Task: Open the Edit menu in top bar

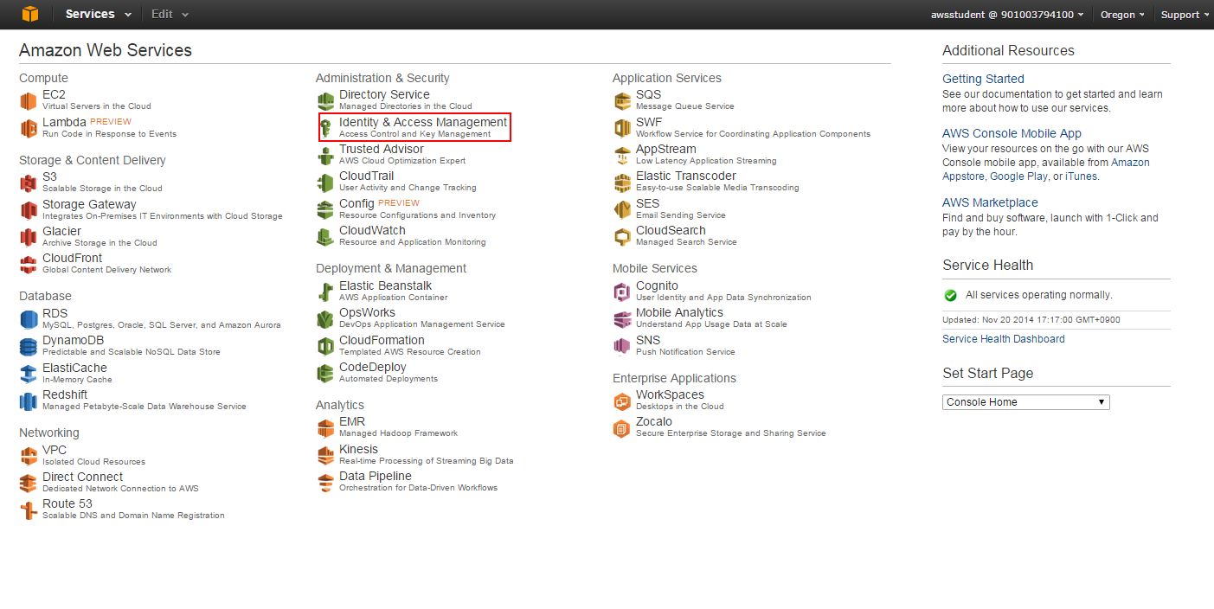Action: tap(170, 14)
